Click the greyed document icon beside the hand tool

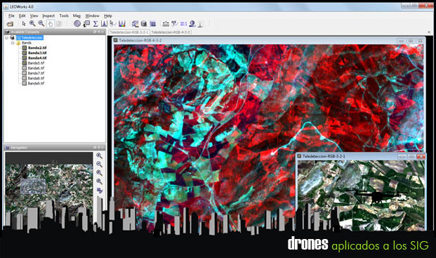coord(59,24)
